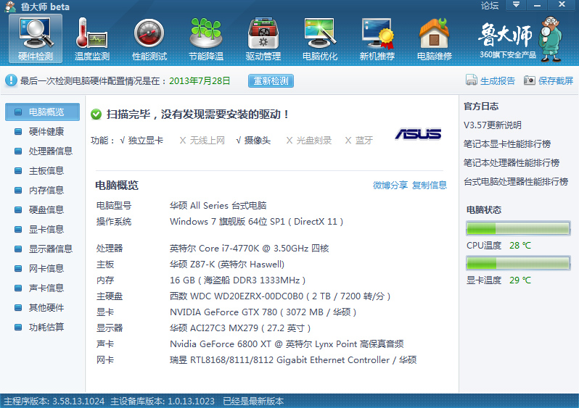579x408 pixels.
Task: Minimize the 鲁大师 window
Action: (x=537, y=5)
